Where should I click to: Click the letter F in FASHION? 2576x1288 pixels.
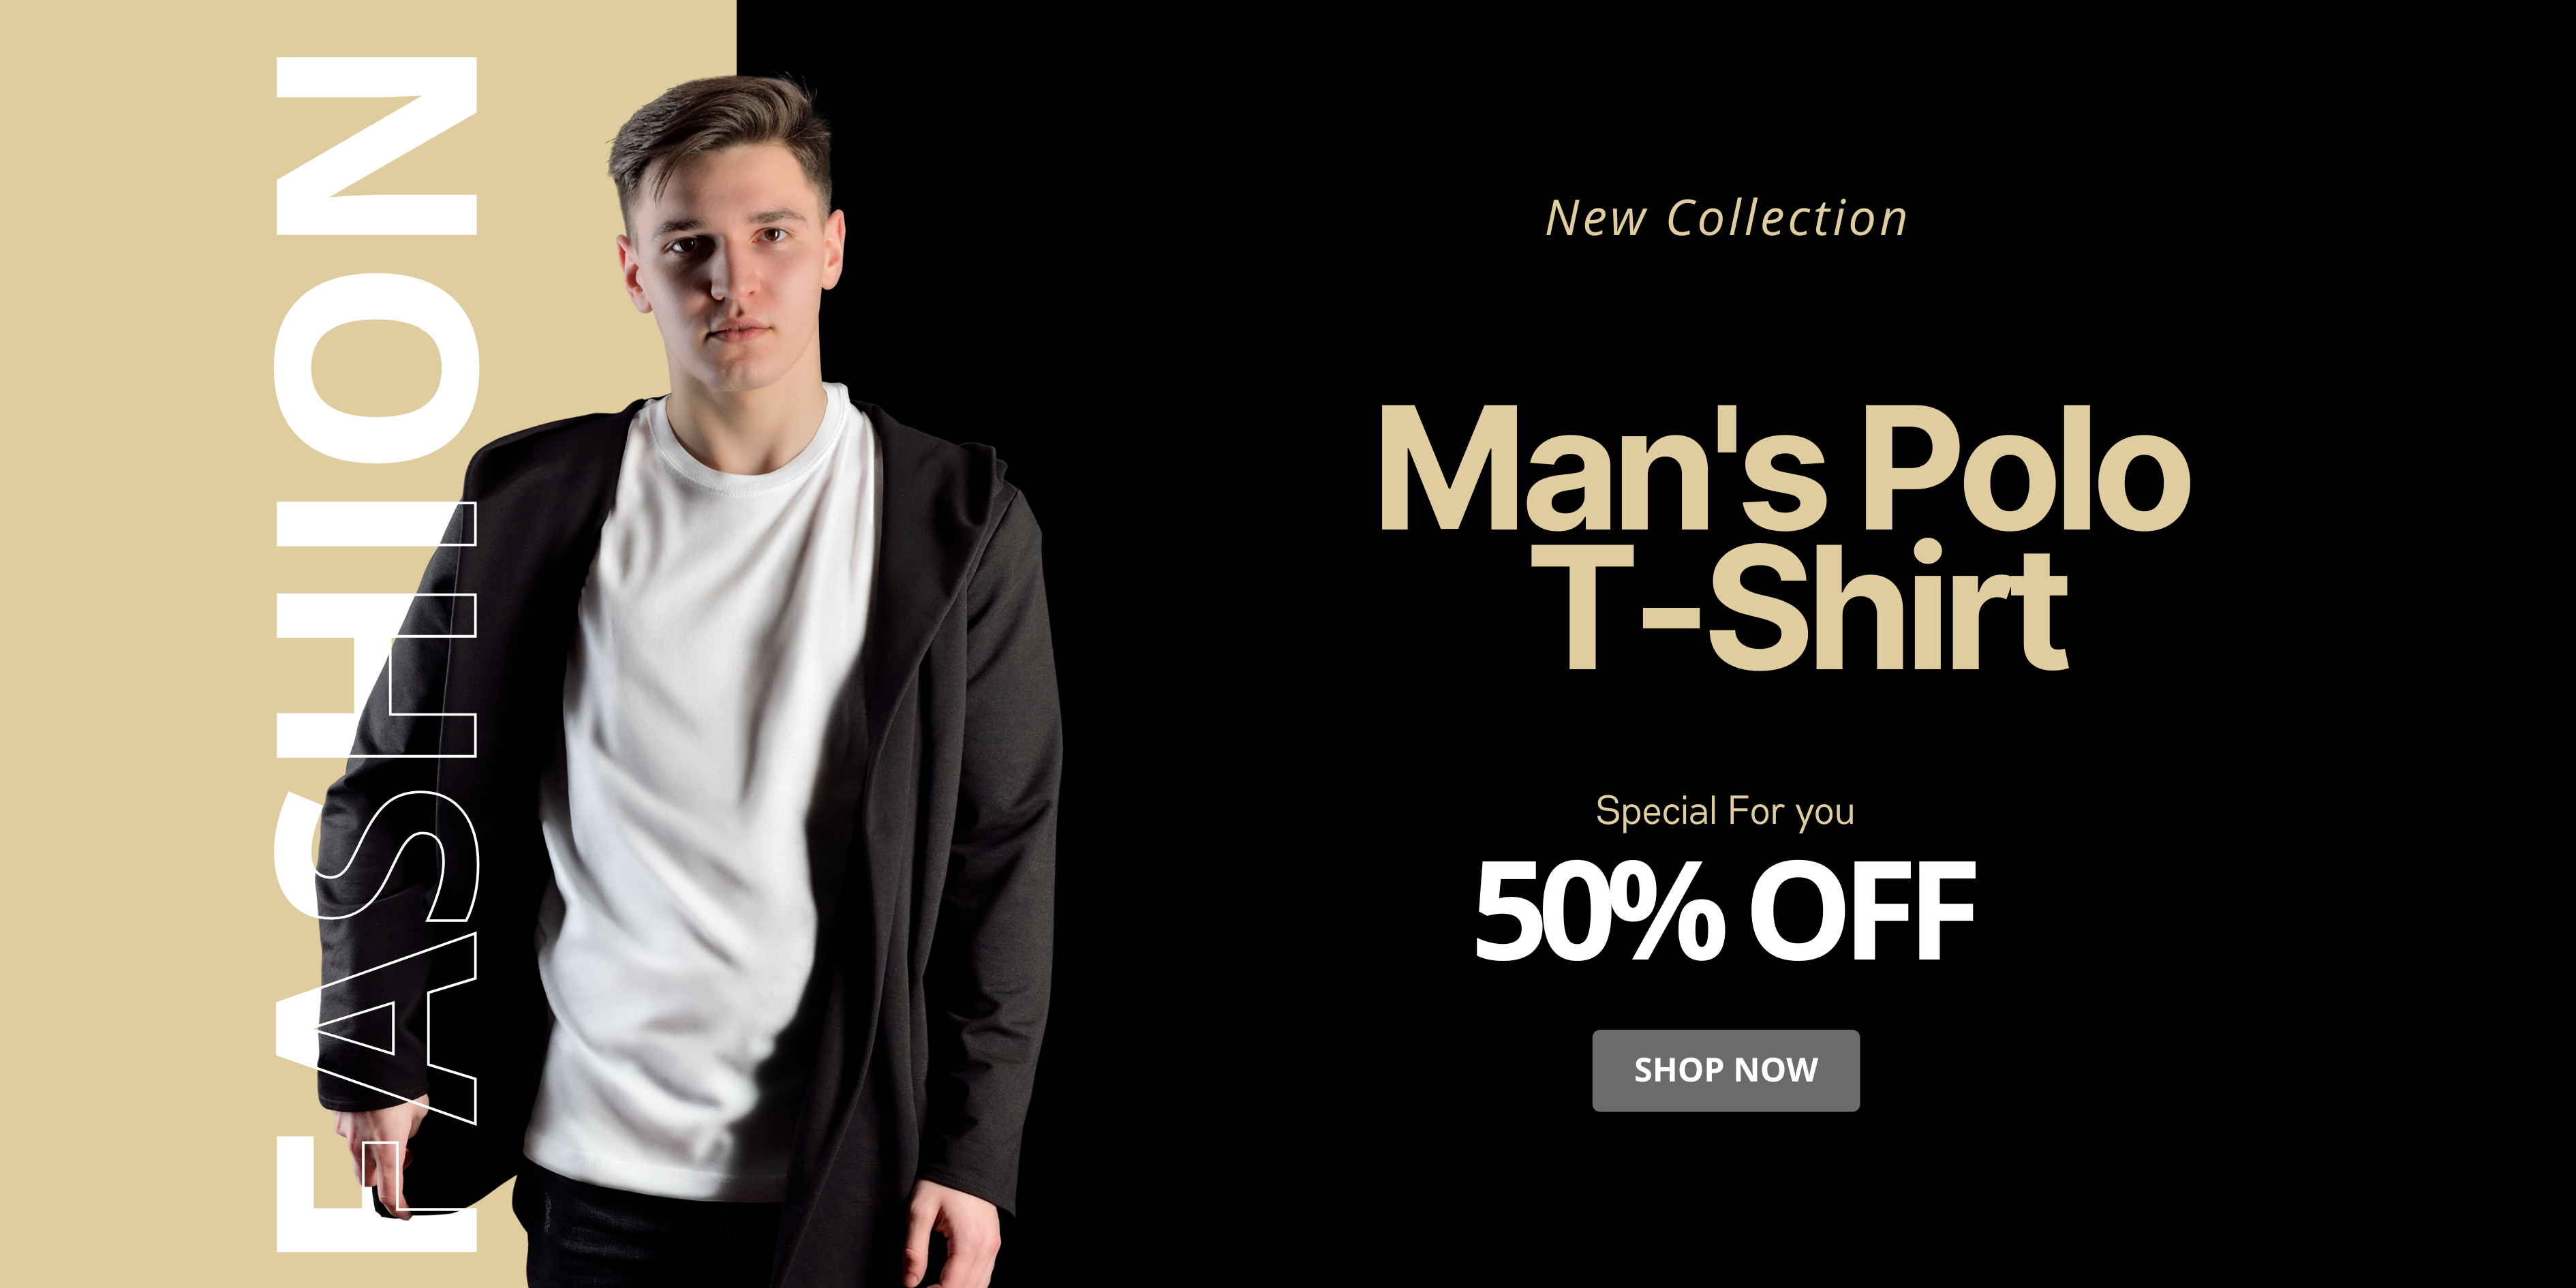pos(376,1196)
